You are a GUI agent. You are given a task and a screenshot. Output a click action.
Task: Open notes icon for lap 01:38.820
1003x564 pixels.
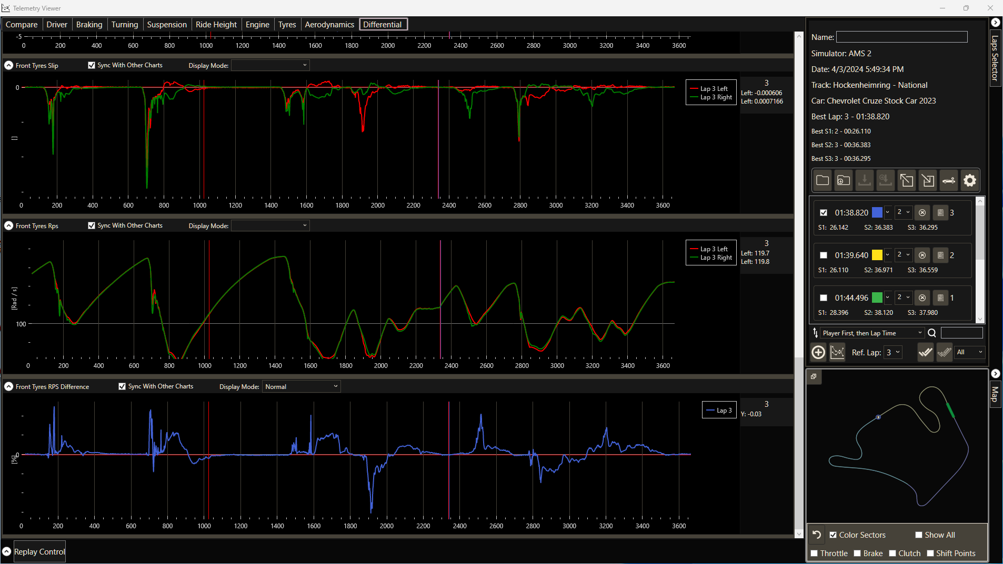pos(941,213)
